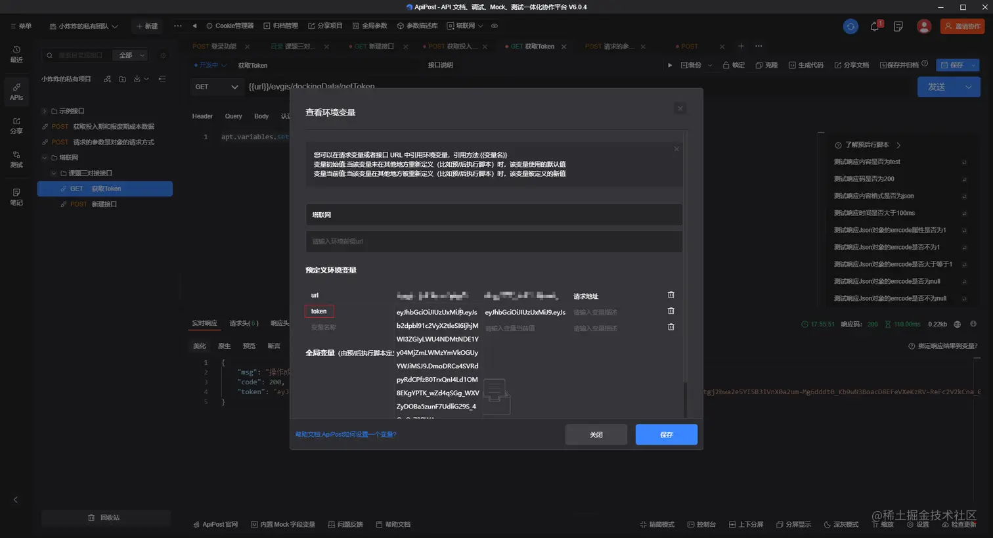Click the new folder icon in the project header
The image size is (993, 538).
[x=122, y=79]
